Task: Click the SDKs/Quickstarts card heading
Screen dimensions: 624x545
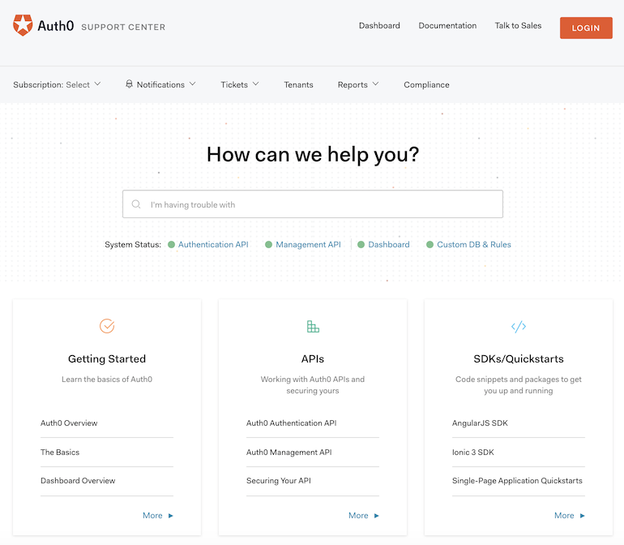Action: coord(518,359)
